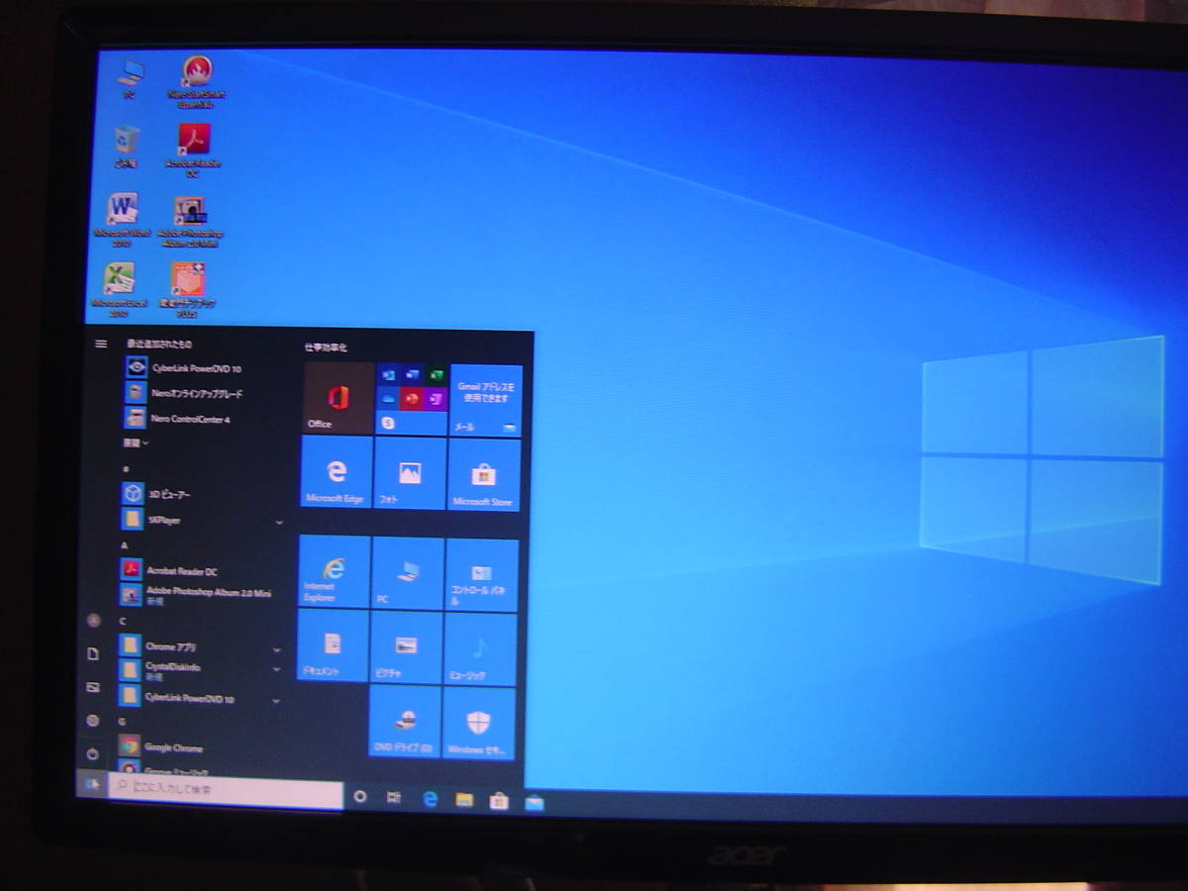Viewport: 1188px width, 891px height.
Task: Open Task View on the taskbar
Action: (x=394, y=797)
